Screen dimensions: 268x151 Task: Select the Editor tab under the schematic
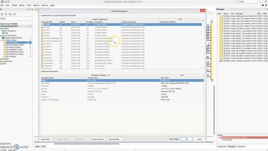click(x=37, y=146)
